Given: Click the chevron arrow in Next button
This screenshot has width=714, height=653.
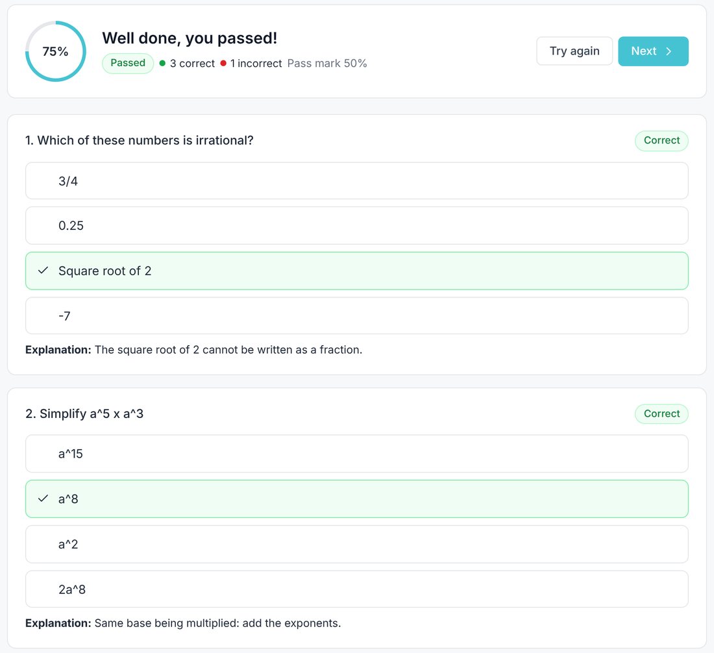Looking at the screenshot, I should point(669,51).
